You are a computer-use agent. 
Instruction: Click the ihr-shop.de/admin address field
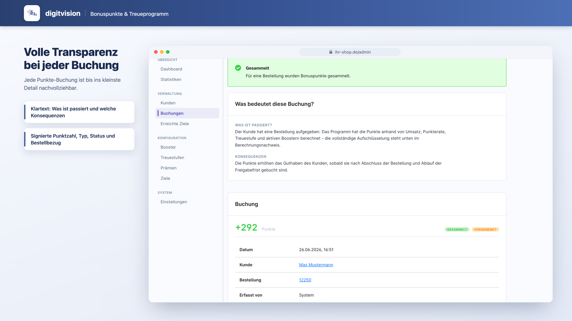coord(350,52)
